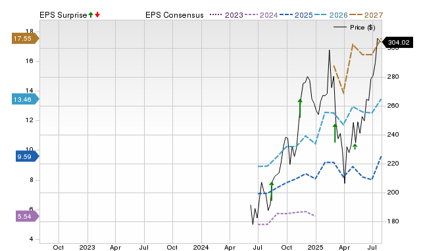
Task: Click the 5.54 EPS value tag
Action: click(28, 216)
